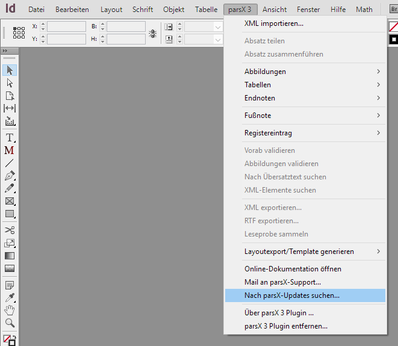Click the Y position input field
The width and height of the screenshot is (398, 346).
pyautogui.click(x=66, y=39)
